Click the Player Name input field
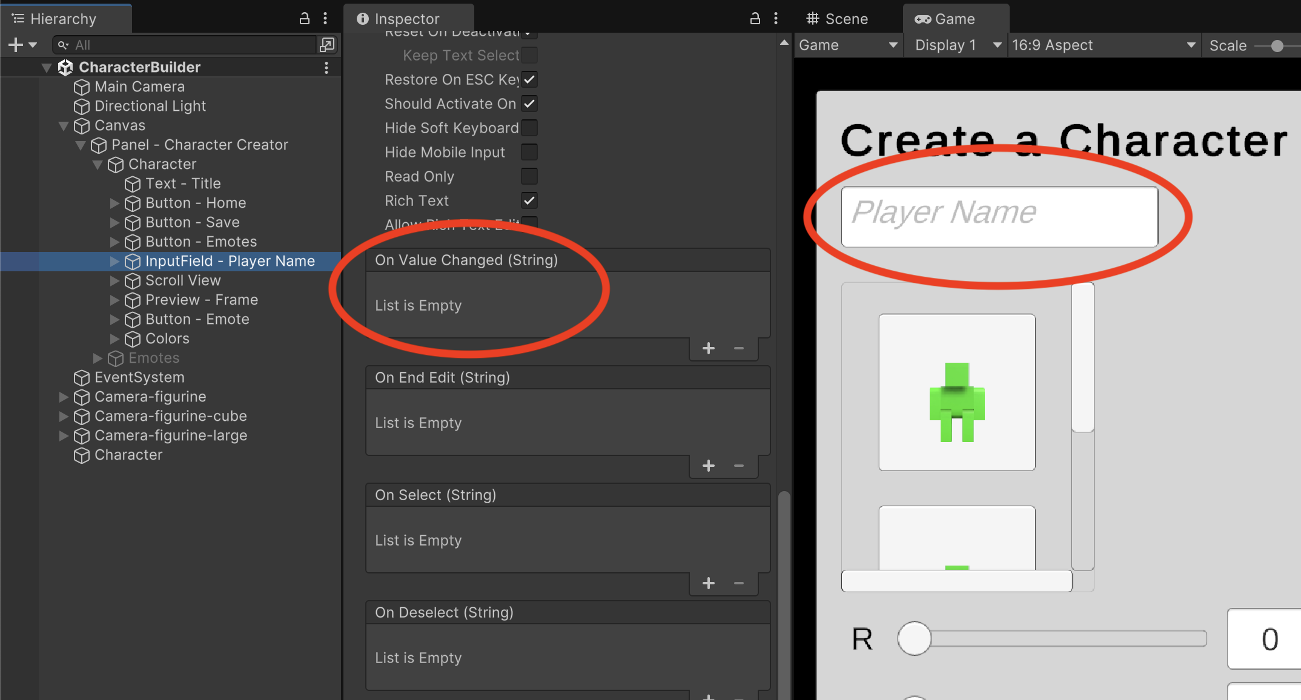The image size is (1301, 700). 999,216
